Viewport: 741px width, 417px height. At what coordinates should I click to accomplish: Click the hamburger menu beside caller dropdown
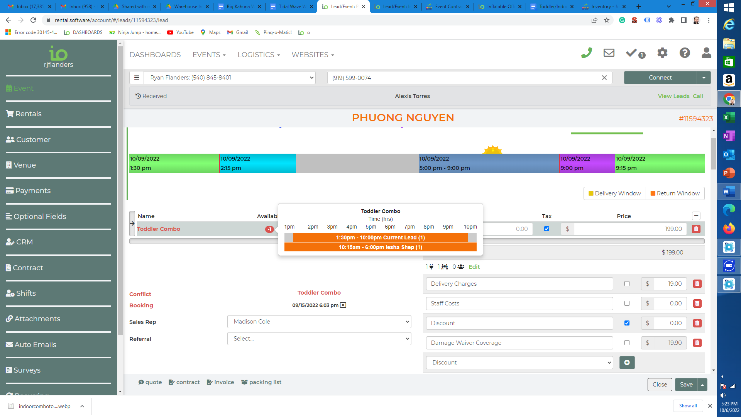coord(137,78)
